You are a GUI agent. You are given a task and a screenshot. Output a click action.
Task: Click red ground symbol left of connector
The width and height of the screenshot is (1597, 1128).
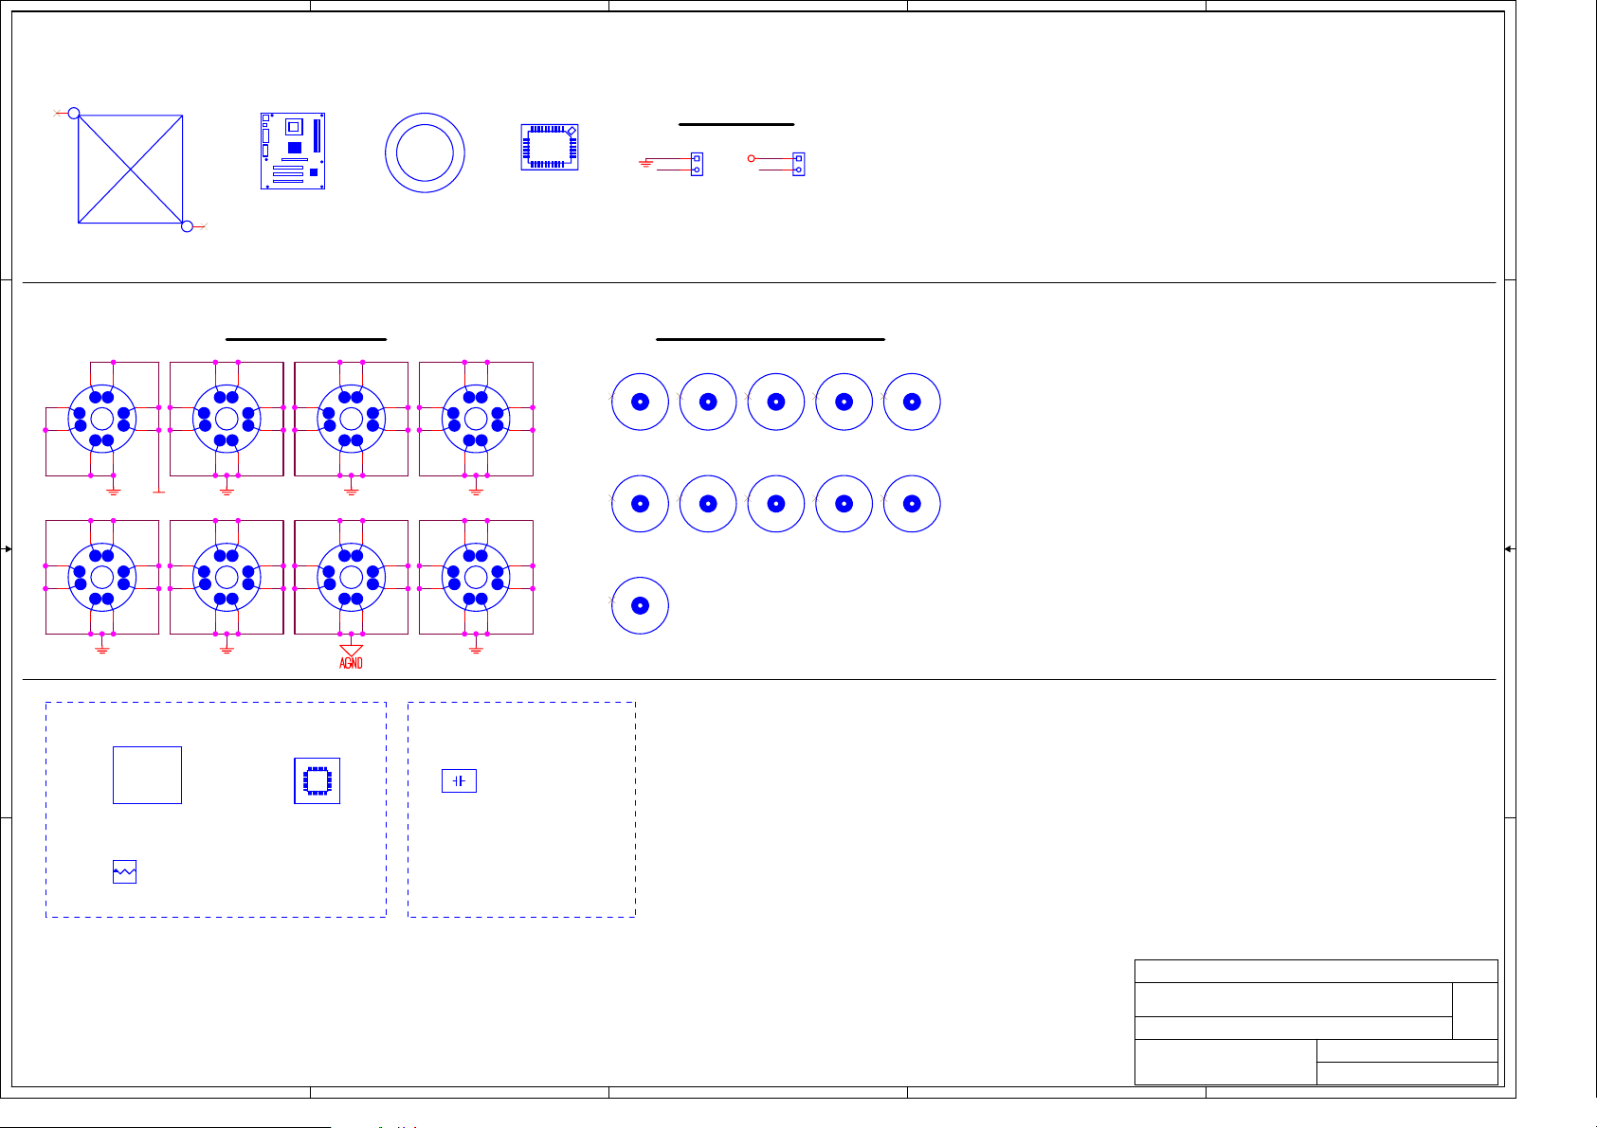[646, 163]
